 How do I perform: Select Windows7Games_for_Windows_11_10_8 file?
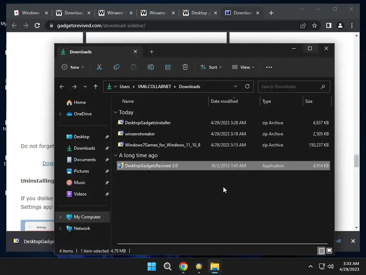point(223,145)
